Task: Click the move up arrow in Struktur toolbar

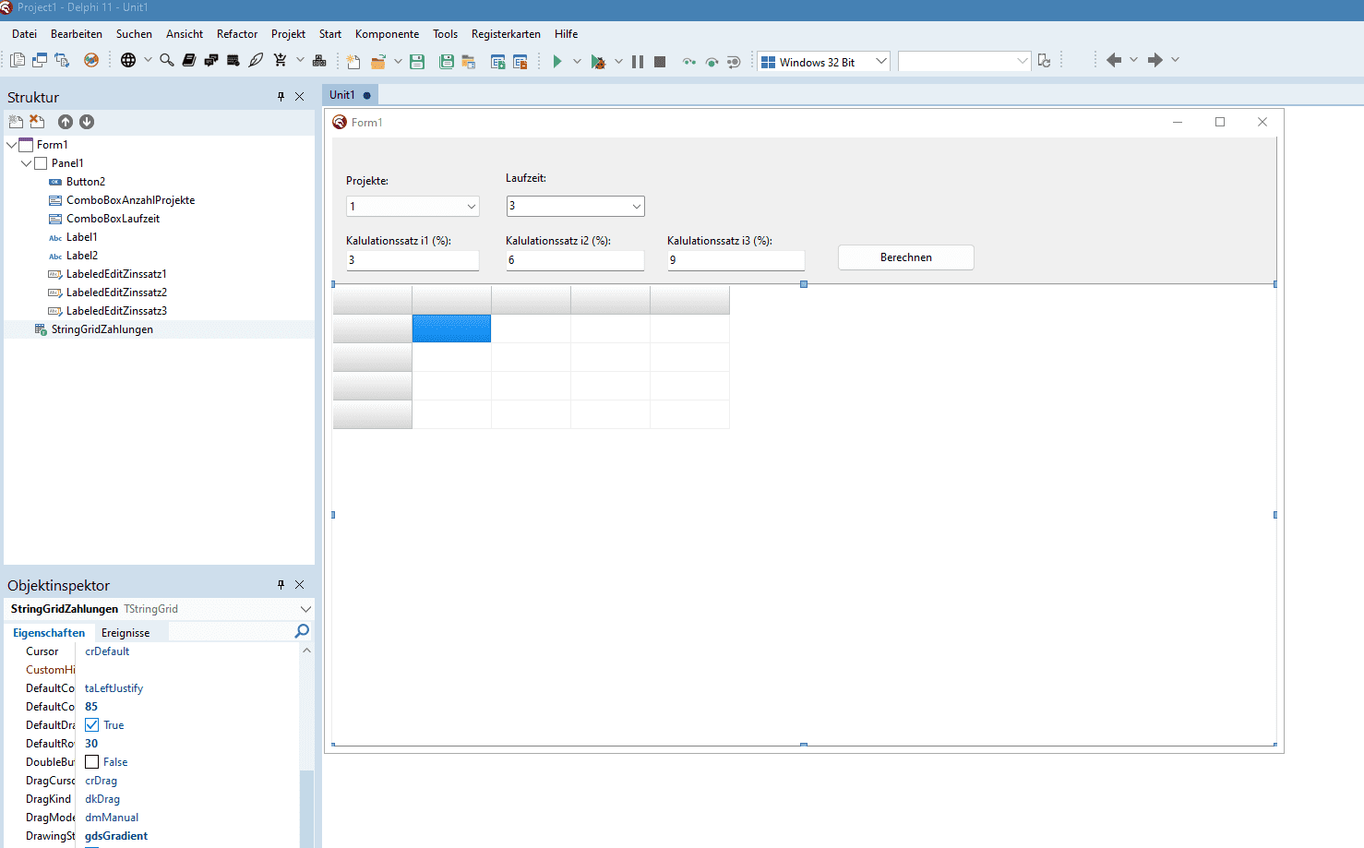Action: pyautogui.click(x=65, y=122)
